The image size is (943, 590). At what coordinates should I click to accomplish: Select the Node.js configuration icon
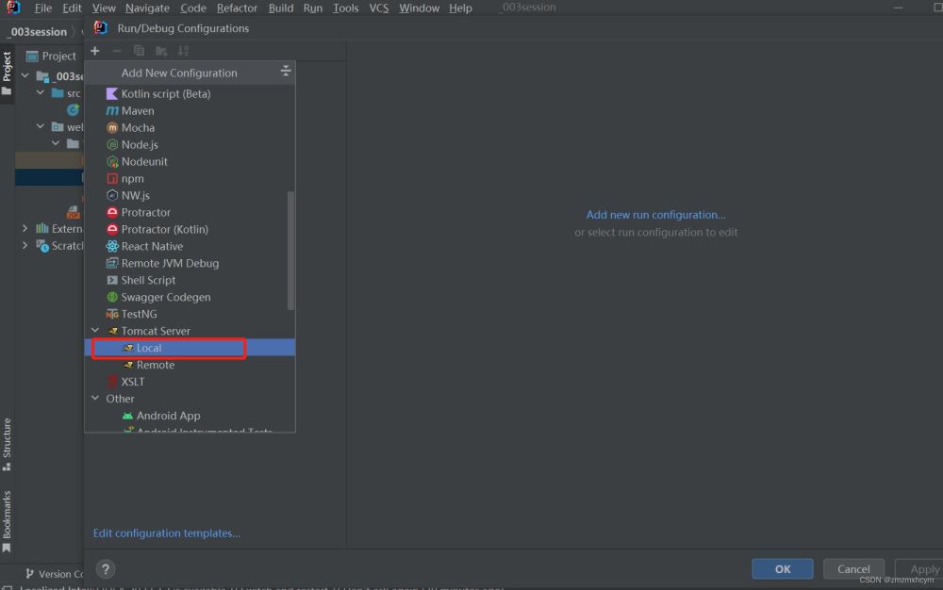point(112,145)
